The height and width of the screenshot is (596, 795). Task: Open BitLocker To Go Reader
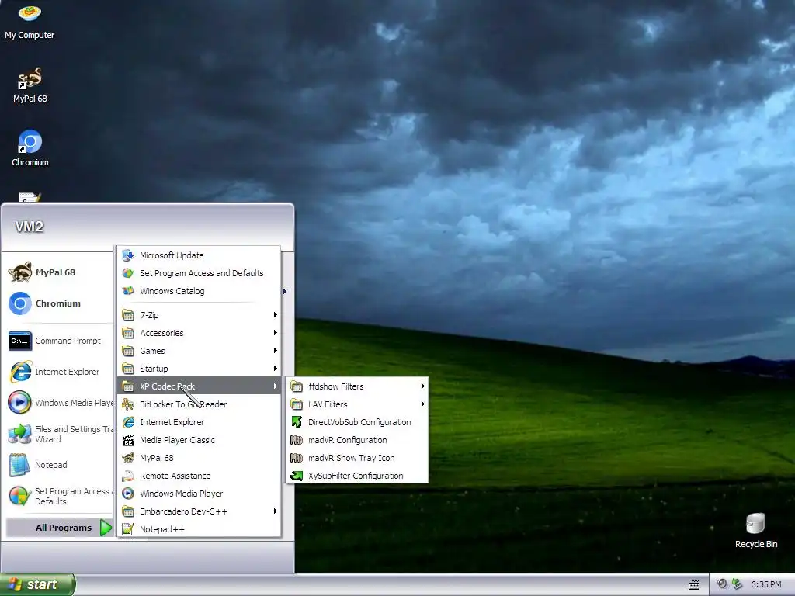(200, 404)
